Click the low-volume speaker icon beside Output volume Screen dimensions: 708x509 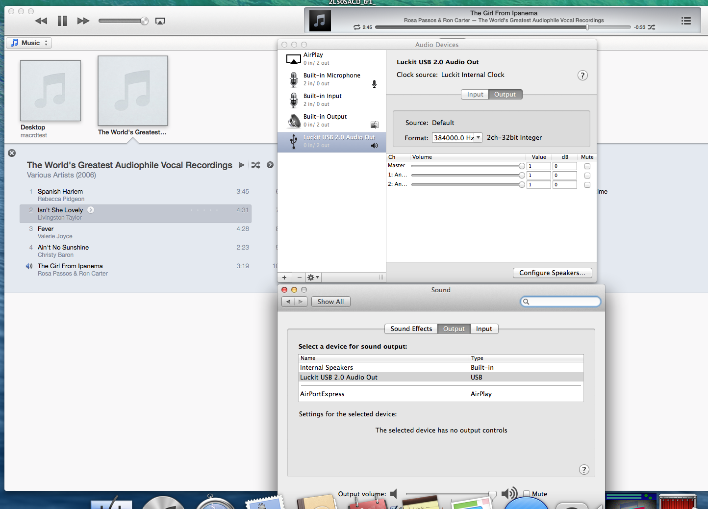click(x=394, y=494)
